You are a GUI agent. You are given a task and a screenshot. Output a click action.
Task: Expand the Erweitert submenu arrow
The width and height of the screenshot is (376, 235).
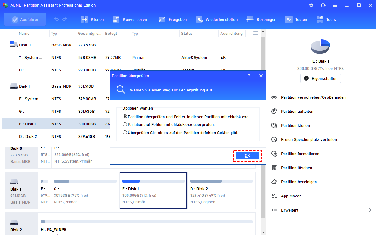[x=370, y=210]
